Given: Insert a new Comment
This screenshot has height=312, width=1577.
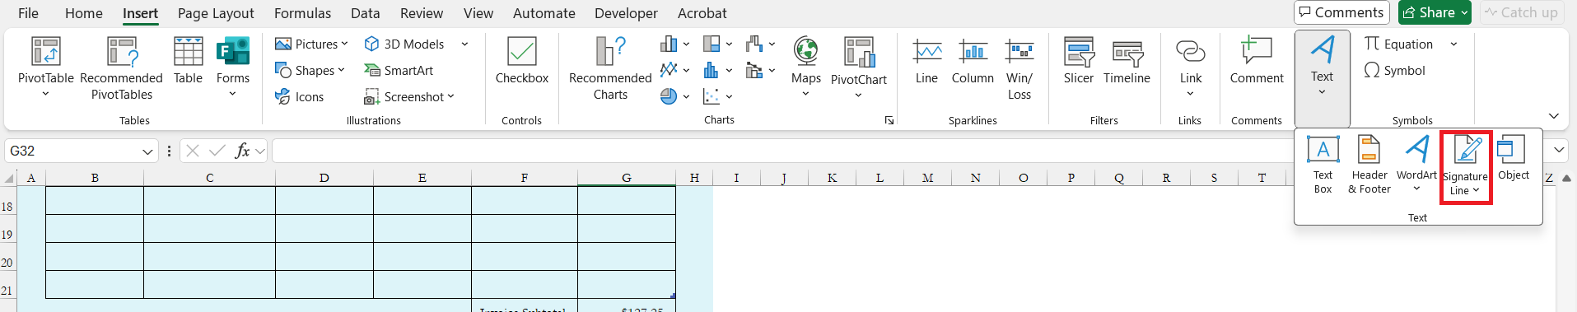Looking at the screenshot, I should click(x=1257, y=61).
